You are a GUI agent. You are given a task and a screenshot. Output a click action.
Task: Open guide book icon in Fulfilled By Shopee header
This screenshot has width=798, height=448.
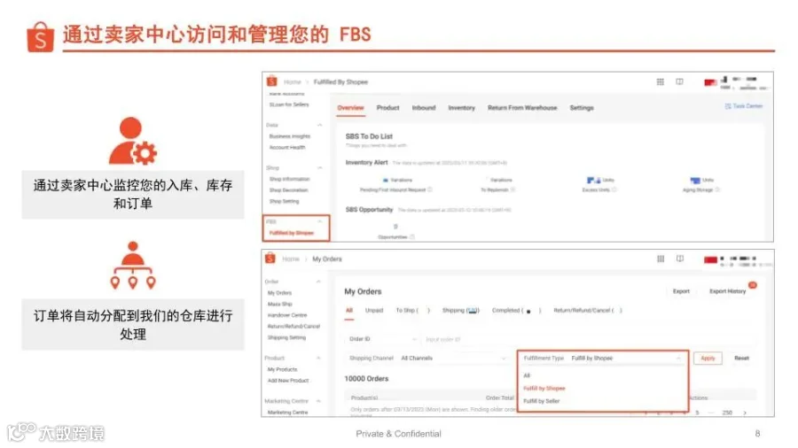click(679, 81)
